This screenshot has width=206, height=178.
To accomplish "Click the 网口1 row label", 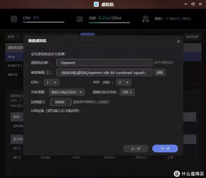I will [x=17, y=148].
